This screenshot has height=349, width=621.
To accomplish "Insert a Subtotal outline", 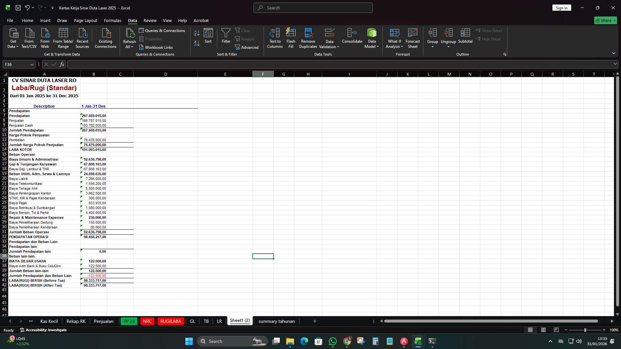I will pos(465,36).
